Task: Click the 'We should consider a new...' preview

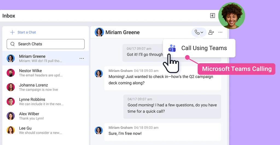Action: coord(40,133)
